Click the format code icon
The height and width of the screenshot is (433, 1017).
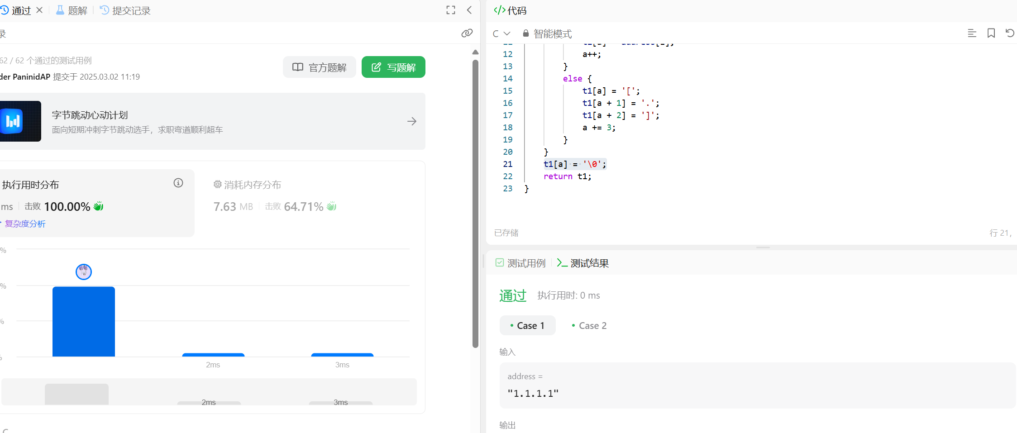click(x=972, y=33)
